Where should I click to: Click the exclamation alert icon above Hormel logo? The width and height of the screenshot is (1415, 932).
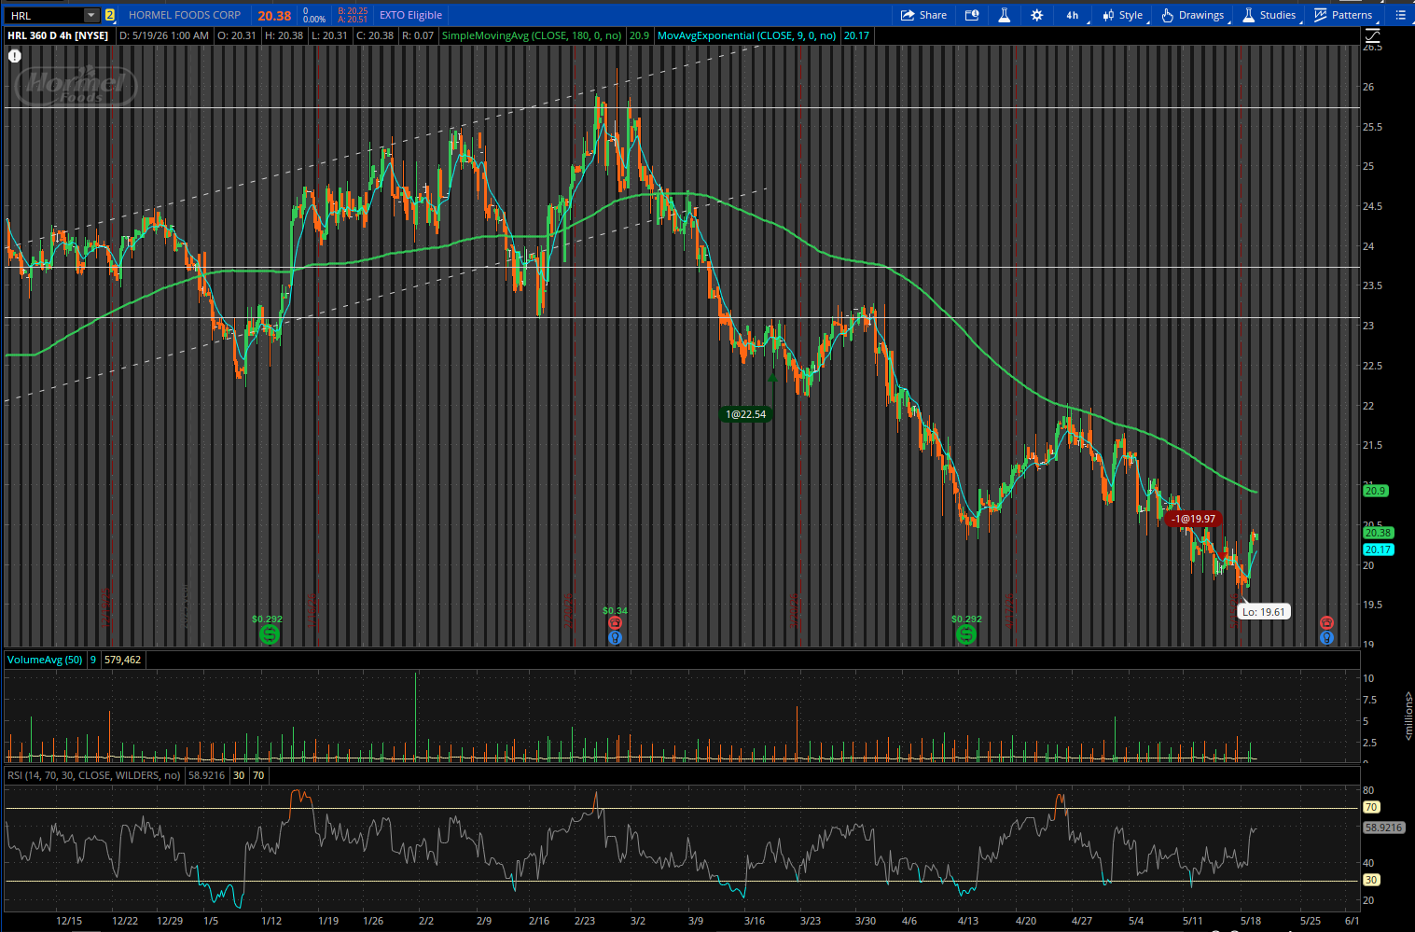click(15, 56)
